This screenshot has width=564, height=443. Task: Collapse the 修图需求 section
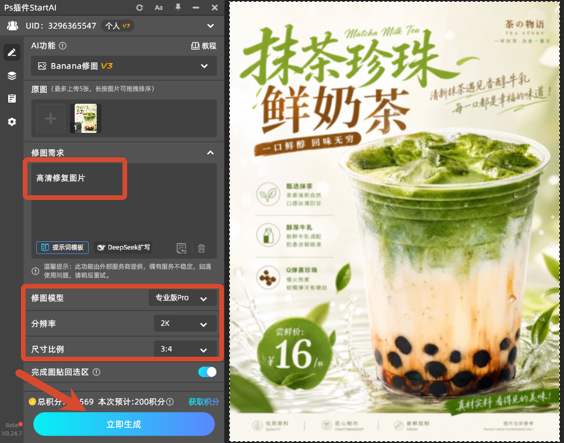(211, 153)
